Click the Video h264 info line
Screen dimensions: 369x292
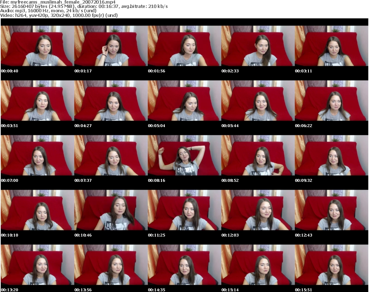pos(59,15)
